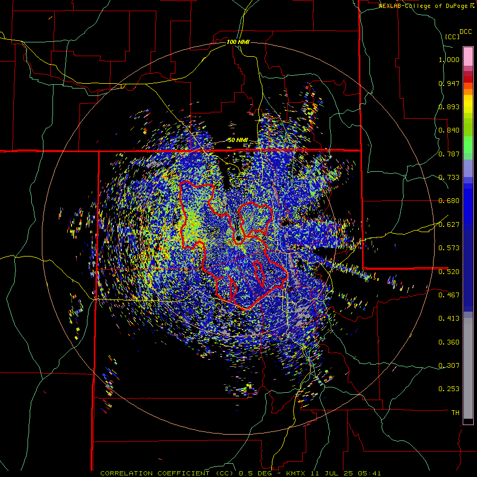Click the 0.520 scale value

tap(449, 271)
